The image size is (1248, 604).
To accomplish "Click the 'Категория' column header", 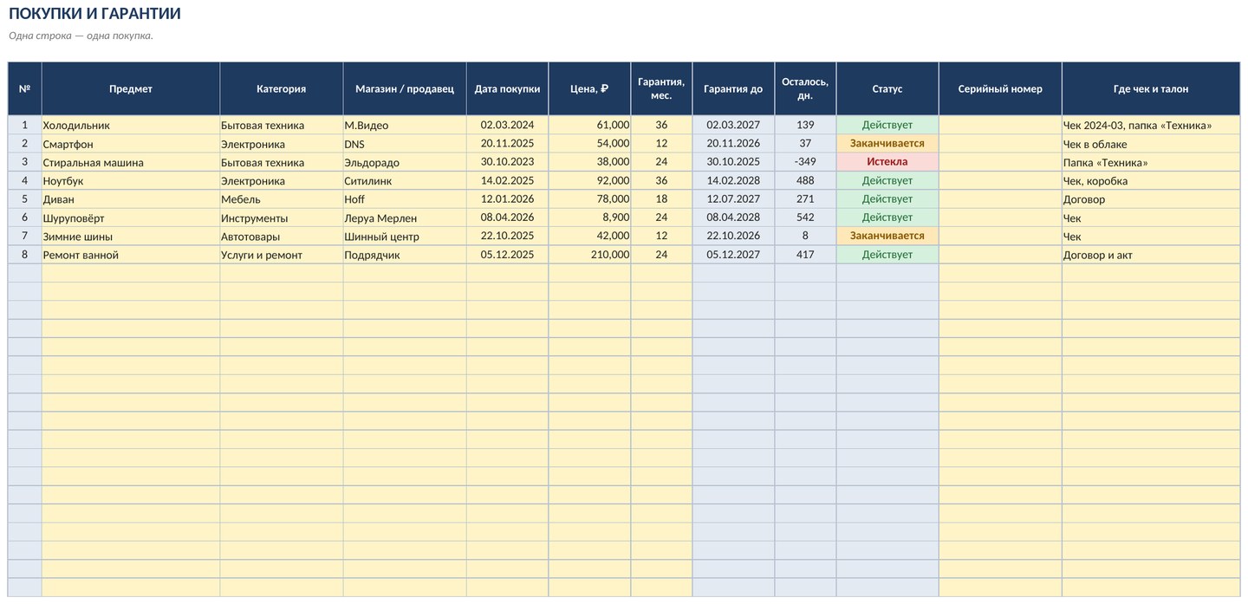I will (x=282, y=88).
